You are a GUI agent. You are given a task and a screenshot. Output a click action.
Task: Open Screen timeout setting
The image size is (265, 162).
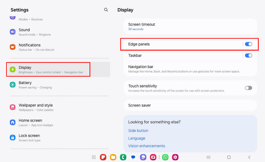click(x=190, y=27)
